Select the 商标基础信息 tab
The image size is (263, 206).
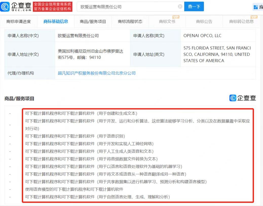(x=56, y=22)
